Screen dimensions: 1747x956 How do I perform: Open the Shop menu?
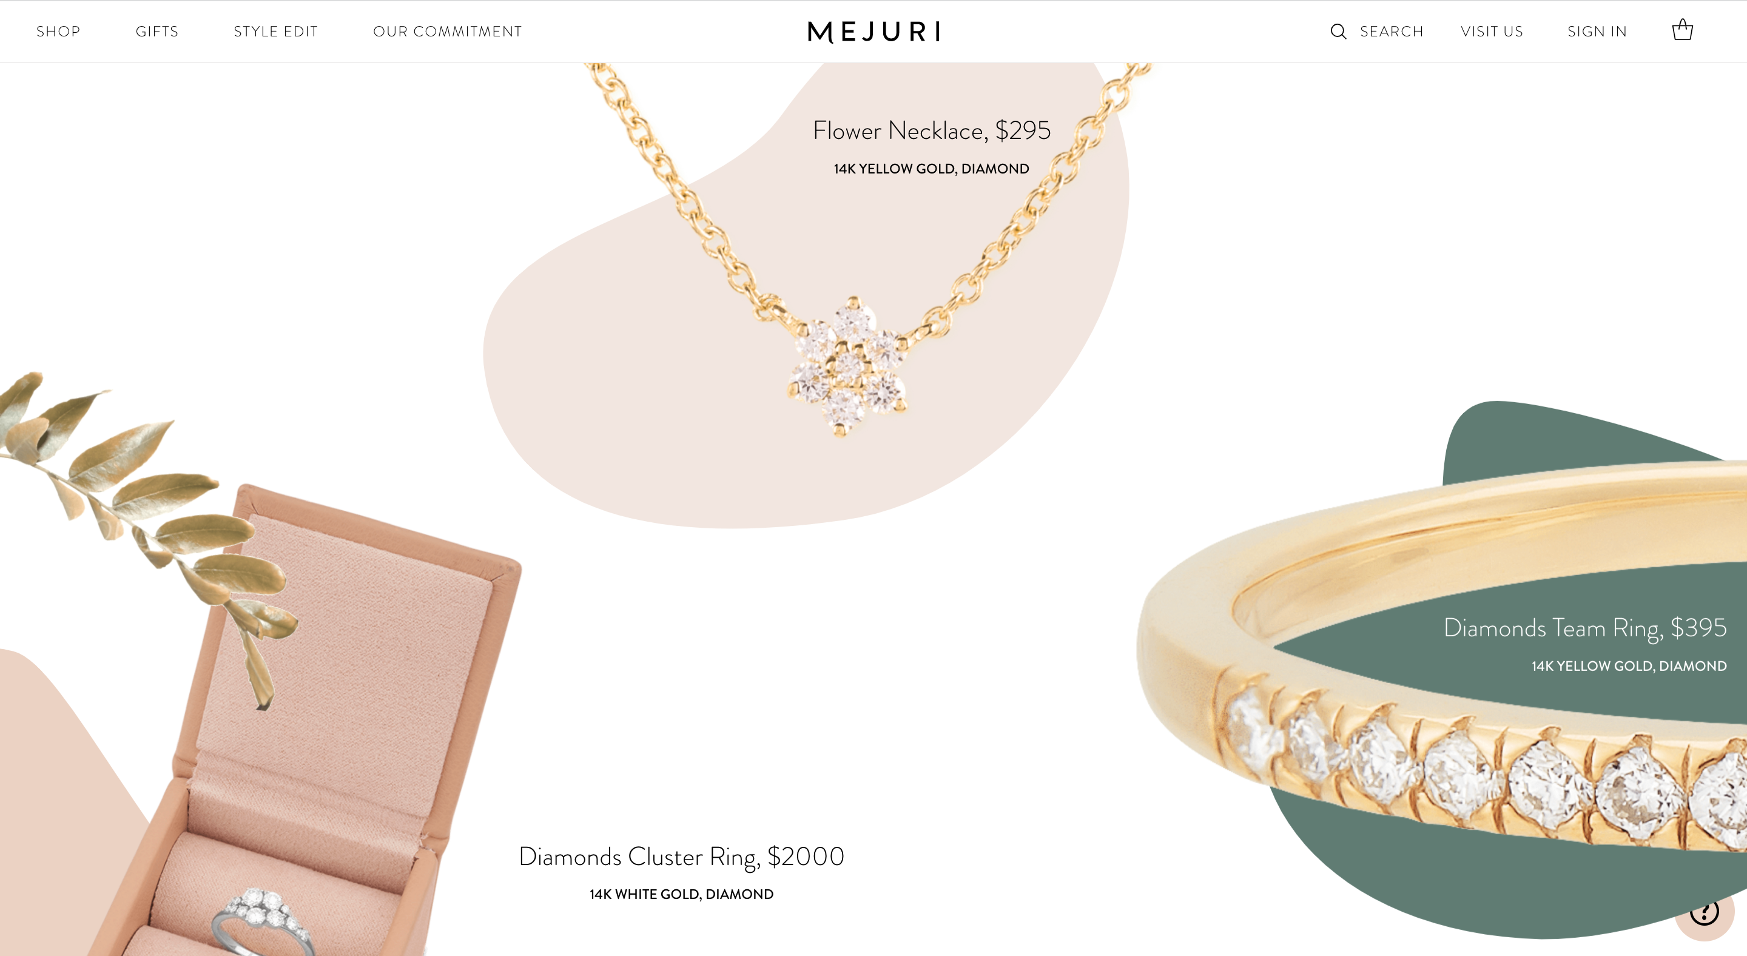[58, 31]
